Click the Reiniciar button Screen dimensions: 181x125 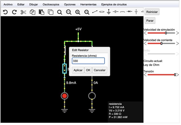pyautogui.click(x=152, y=12)
